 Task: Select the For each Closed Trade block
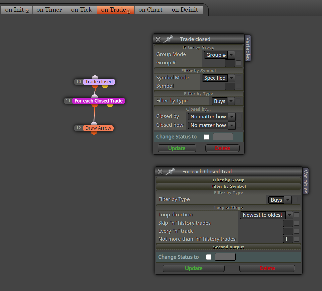[99, 101]
